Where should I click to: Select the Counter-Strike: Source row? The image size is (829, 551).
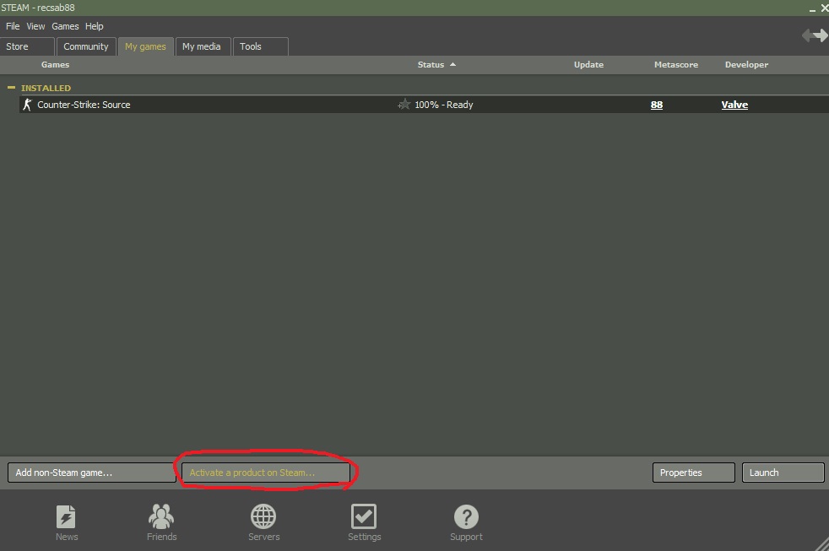click(x=424, y=105)
